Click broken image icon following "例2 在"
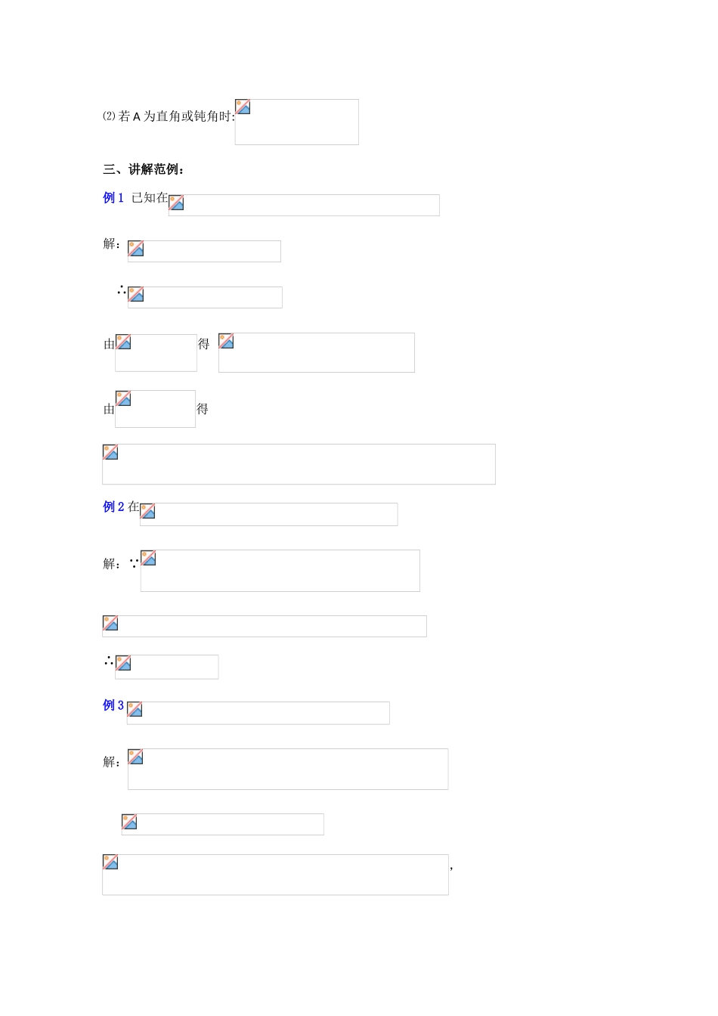The image size is (718, 1016). pyautogui.click(x=148, y=511)
